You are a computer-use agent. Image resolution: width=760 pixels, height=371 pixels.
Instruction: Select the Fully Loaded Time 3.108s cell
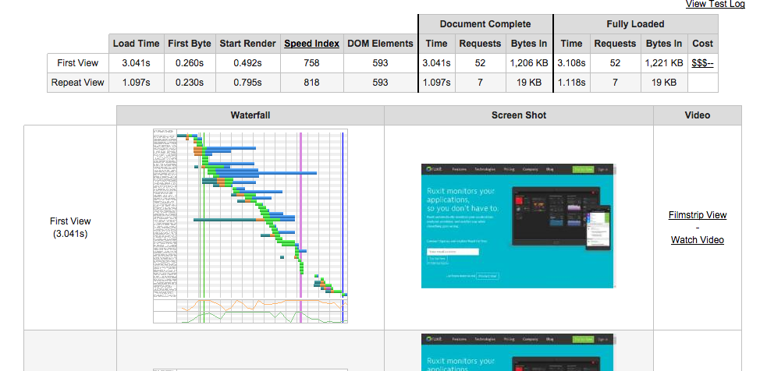(571, 63)
